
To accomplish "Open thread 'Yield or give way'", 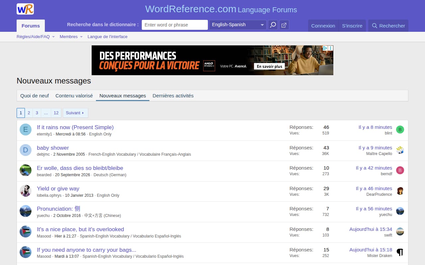I will (x=58, y=188).
